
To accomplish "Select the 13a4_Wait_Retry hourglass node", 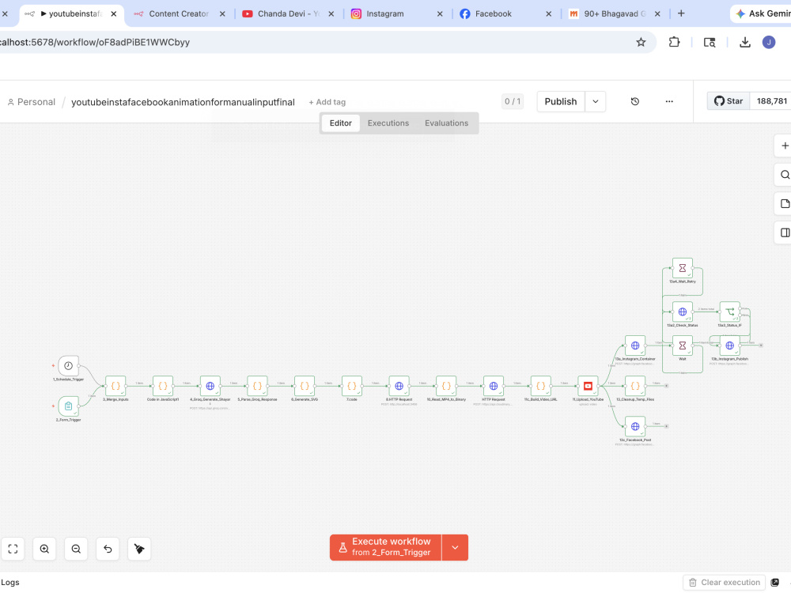I will click(683, 268).
